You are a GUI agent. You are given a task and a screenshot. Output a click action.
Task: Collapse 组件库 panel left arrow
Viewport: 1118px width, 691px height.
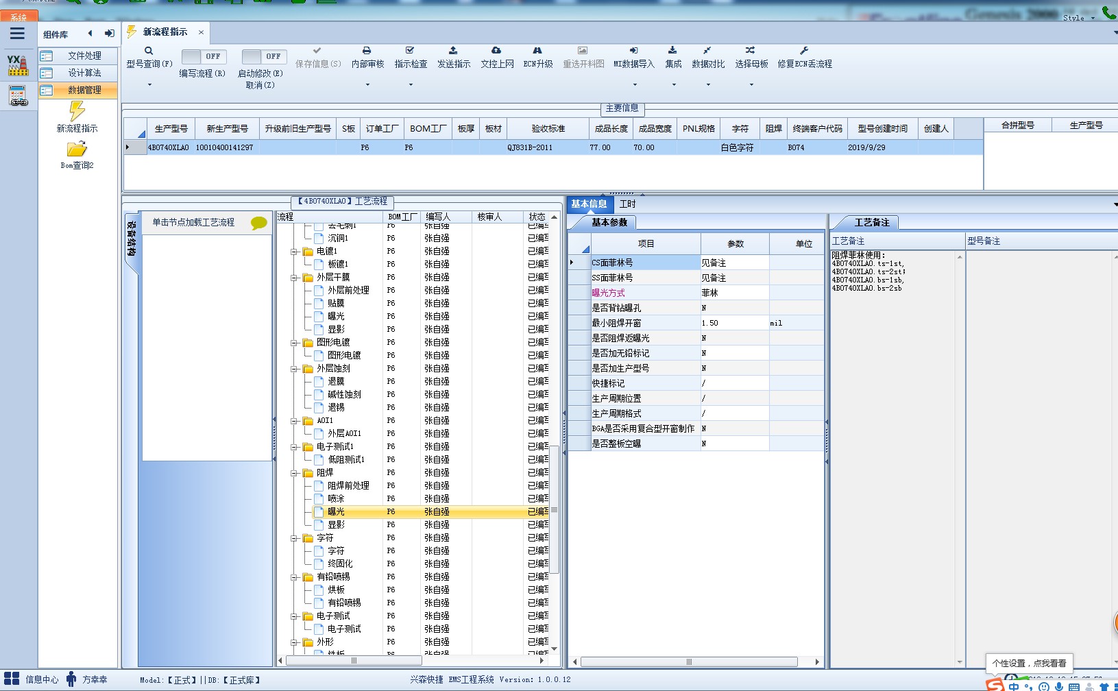point(90,34)
